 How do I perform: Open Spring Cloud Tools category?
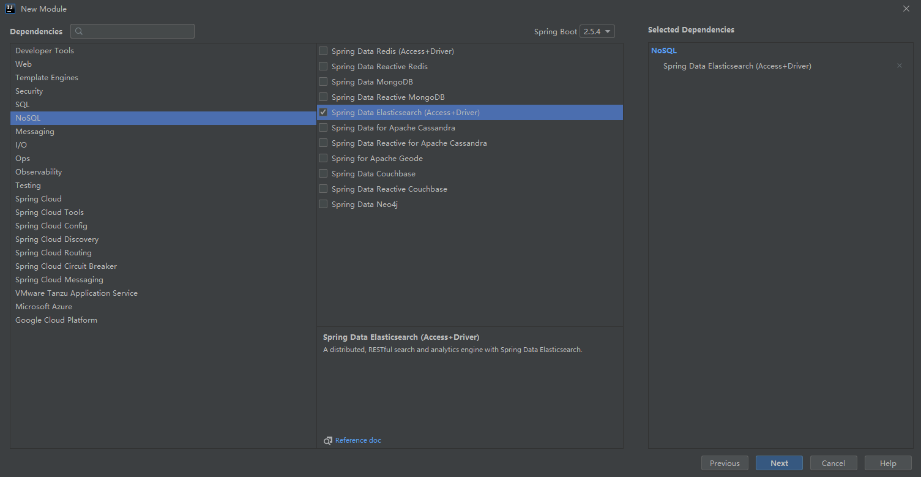(163, 212)
